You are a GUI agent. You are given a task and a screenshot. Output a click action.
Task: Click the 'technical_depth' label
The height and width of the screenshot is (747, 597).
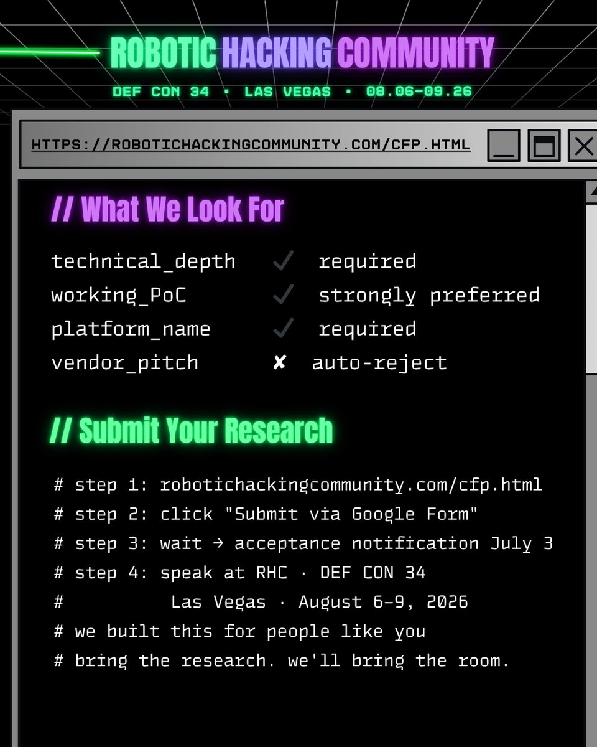coord(143,262)
